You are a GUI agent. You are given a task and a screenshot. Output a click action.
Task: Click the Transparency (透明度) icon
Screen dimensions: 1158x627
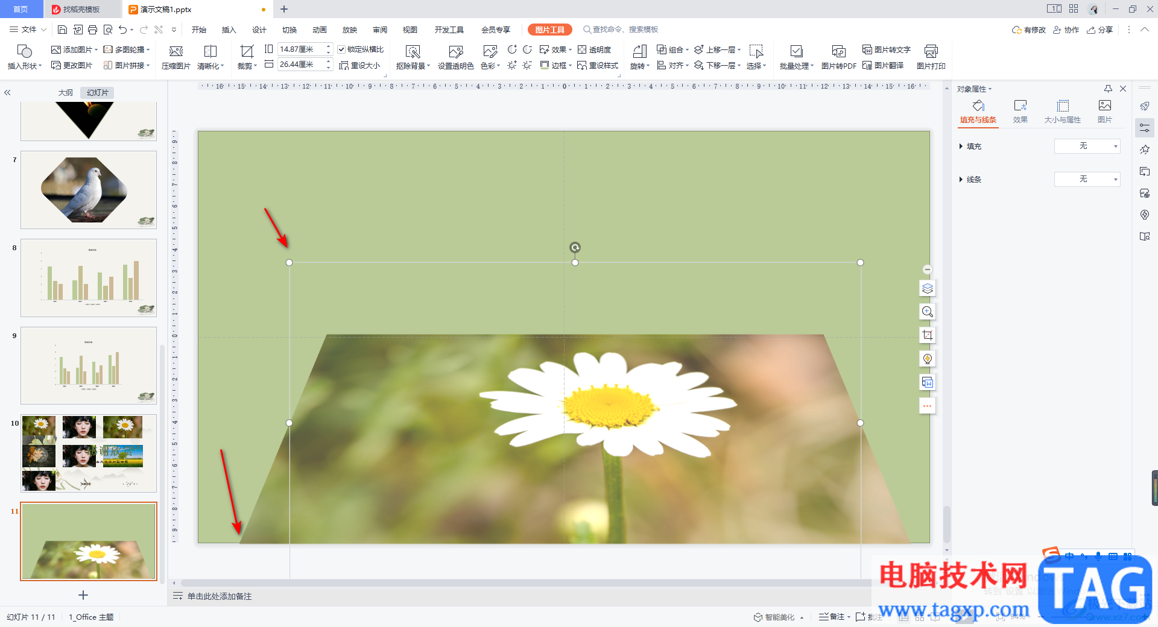(x=582, y=49)
